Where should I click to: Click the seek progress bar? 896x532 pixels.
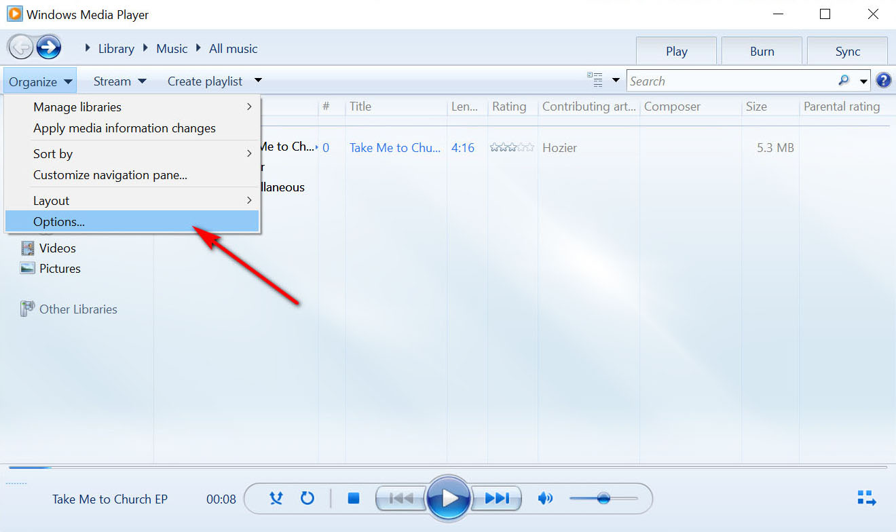pos(448,467)
